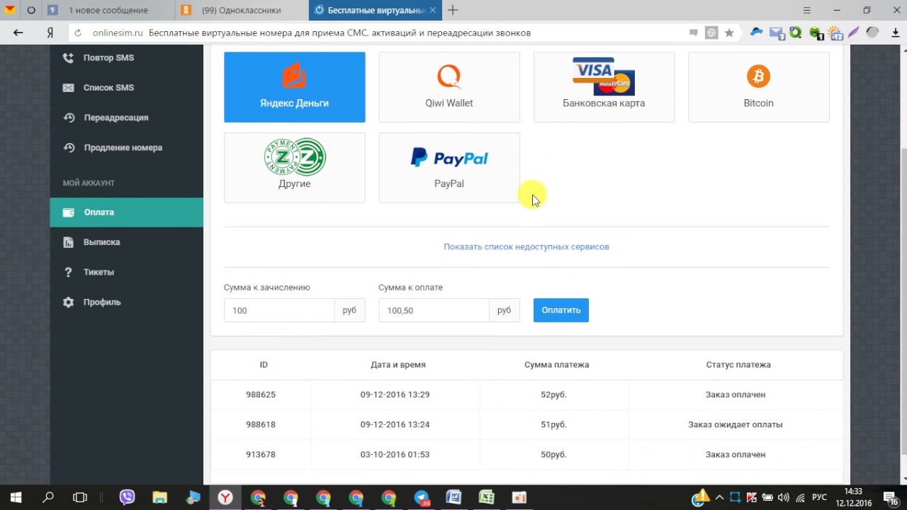
Task: Click the 'Заказ ожидает оплаты' status cell
Action: 736,424
